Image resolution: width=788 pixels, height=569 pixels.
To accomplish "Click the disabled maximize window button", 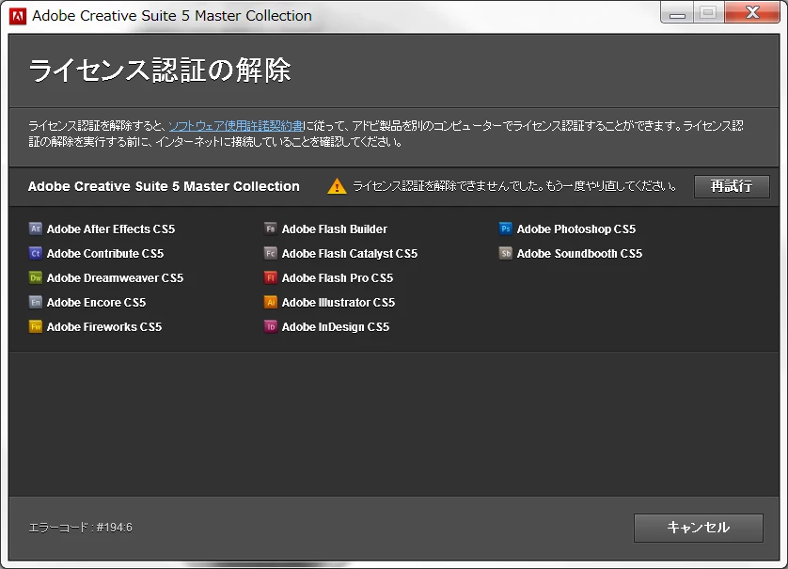I will (709, 13).
